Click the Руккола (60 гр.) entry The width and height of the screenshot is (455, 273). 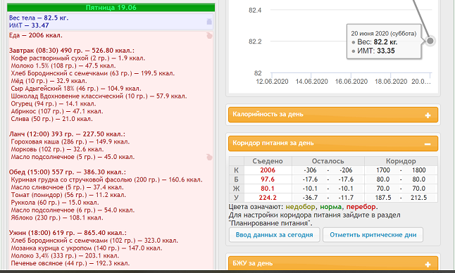point(55,202)
